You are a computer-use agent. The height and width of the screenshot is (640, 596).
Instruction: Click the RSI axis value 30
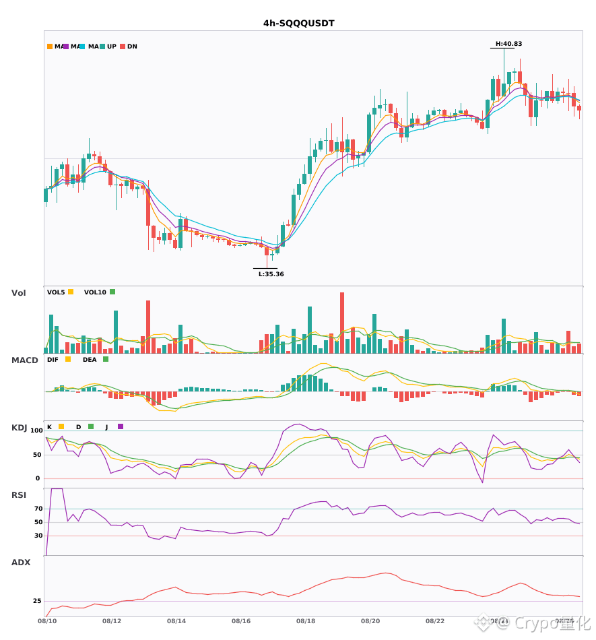tap(38, 535)
